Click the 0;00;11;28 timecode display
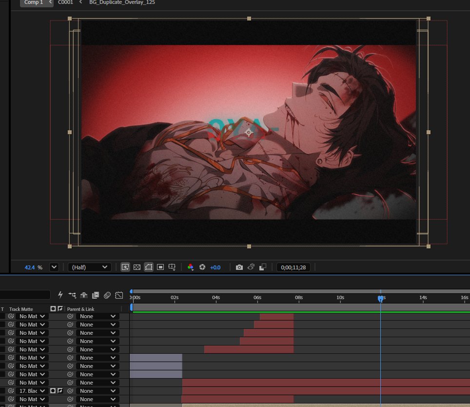 [x=293, y=267]
